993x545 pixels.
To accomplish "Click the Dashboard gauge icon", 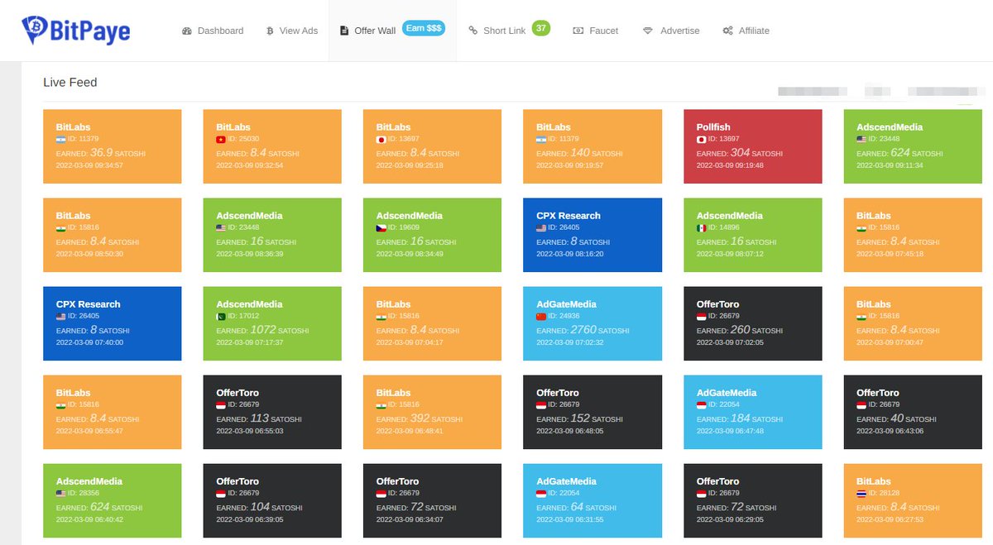I will tap(187, 31).
